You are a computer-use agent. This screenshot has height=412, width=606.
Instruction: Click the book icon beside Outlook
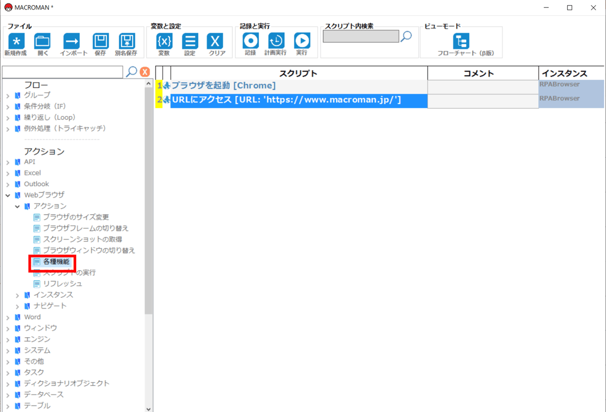pos(18,184)
